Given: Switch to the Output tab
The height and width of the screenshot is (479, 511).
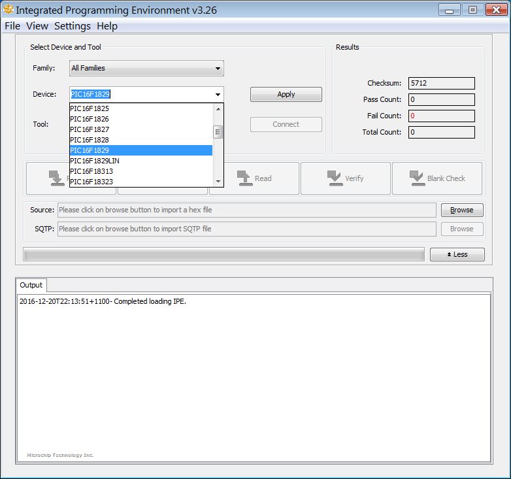Looking at the screenshot, I should click(x=31, y=285).
